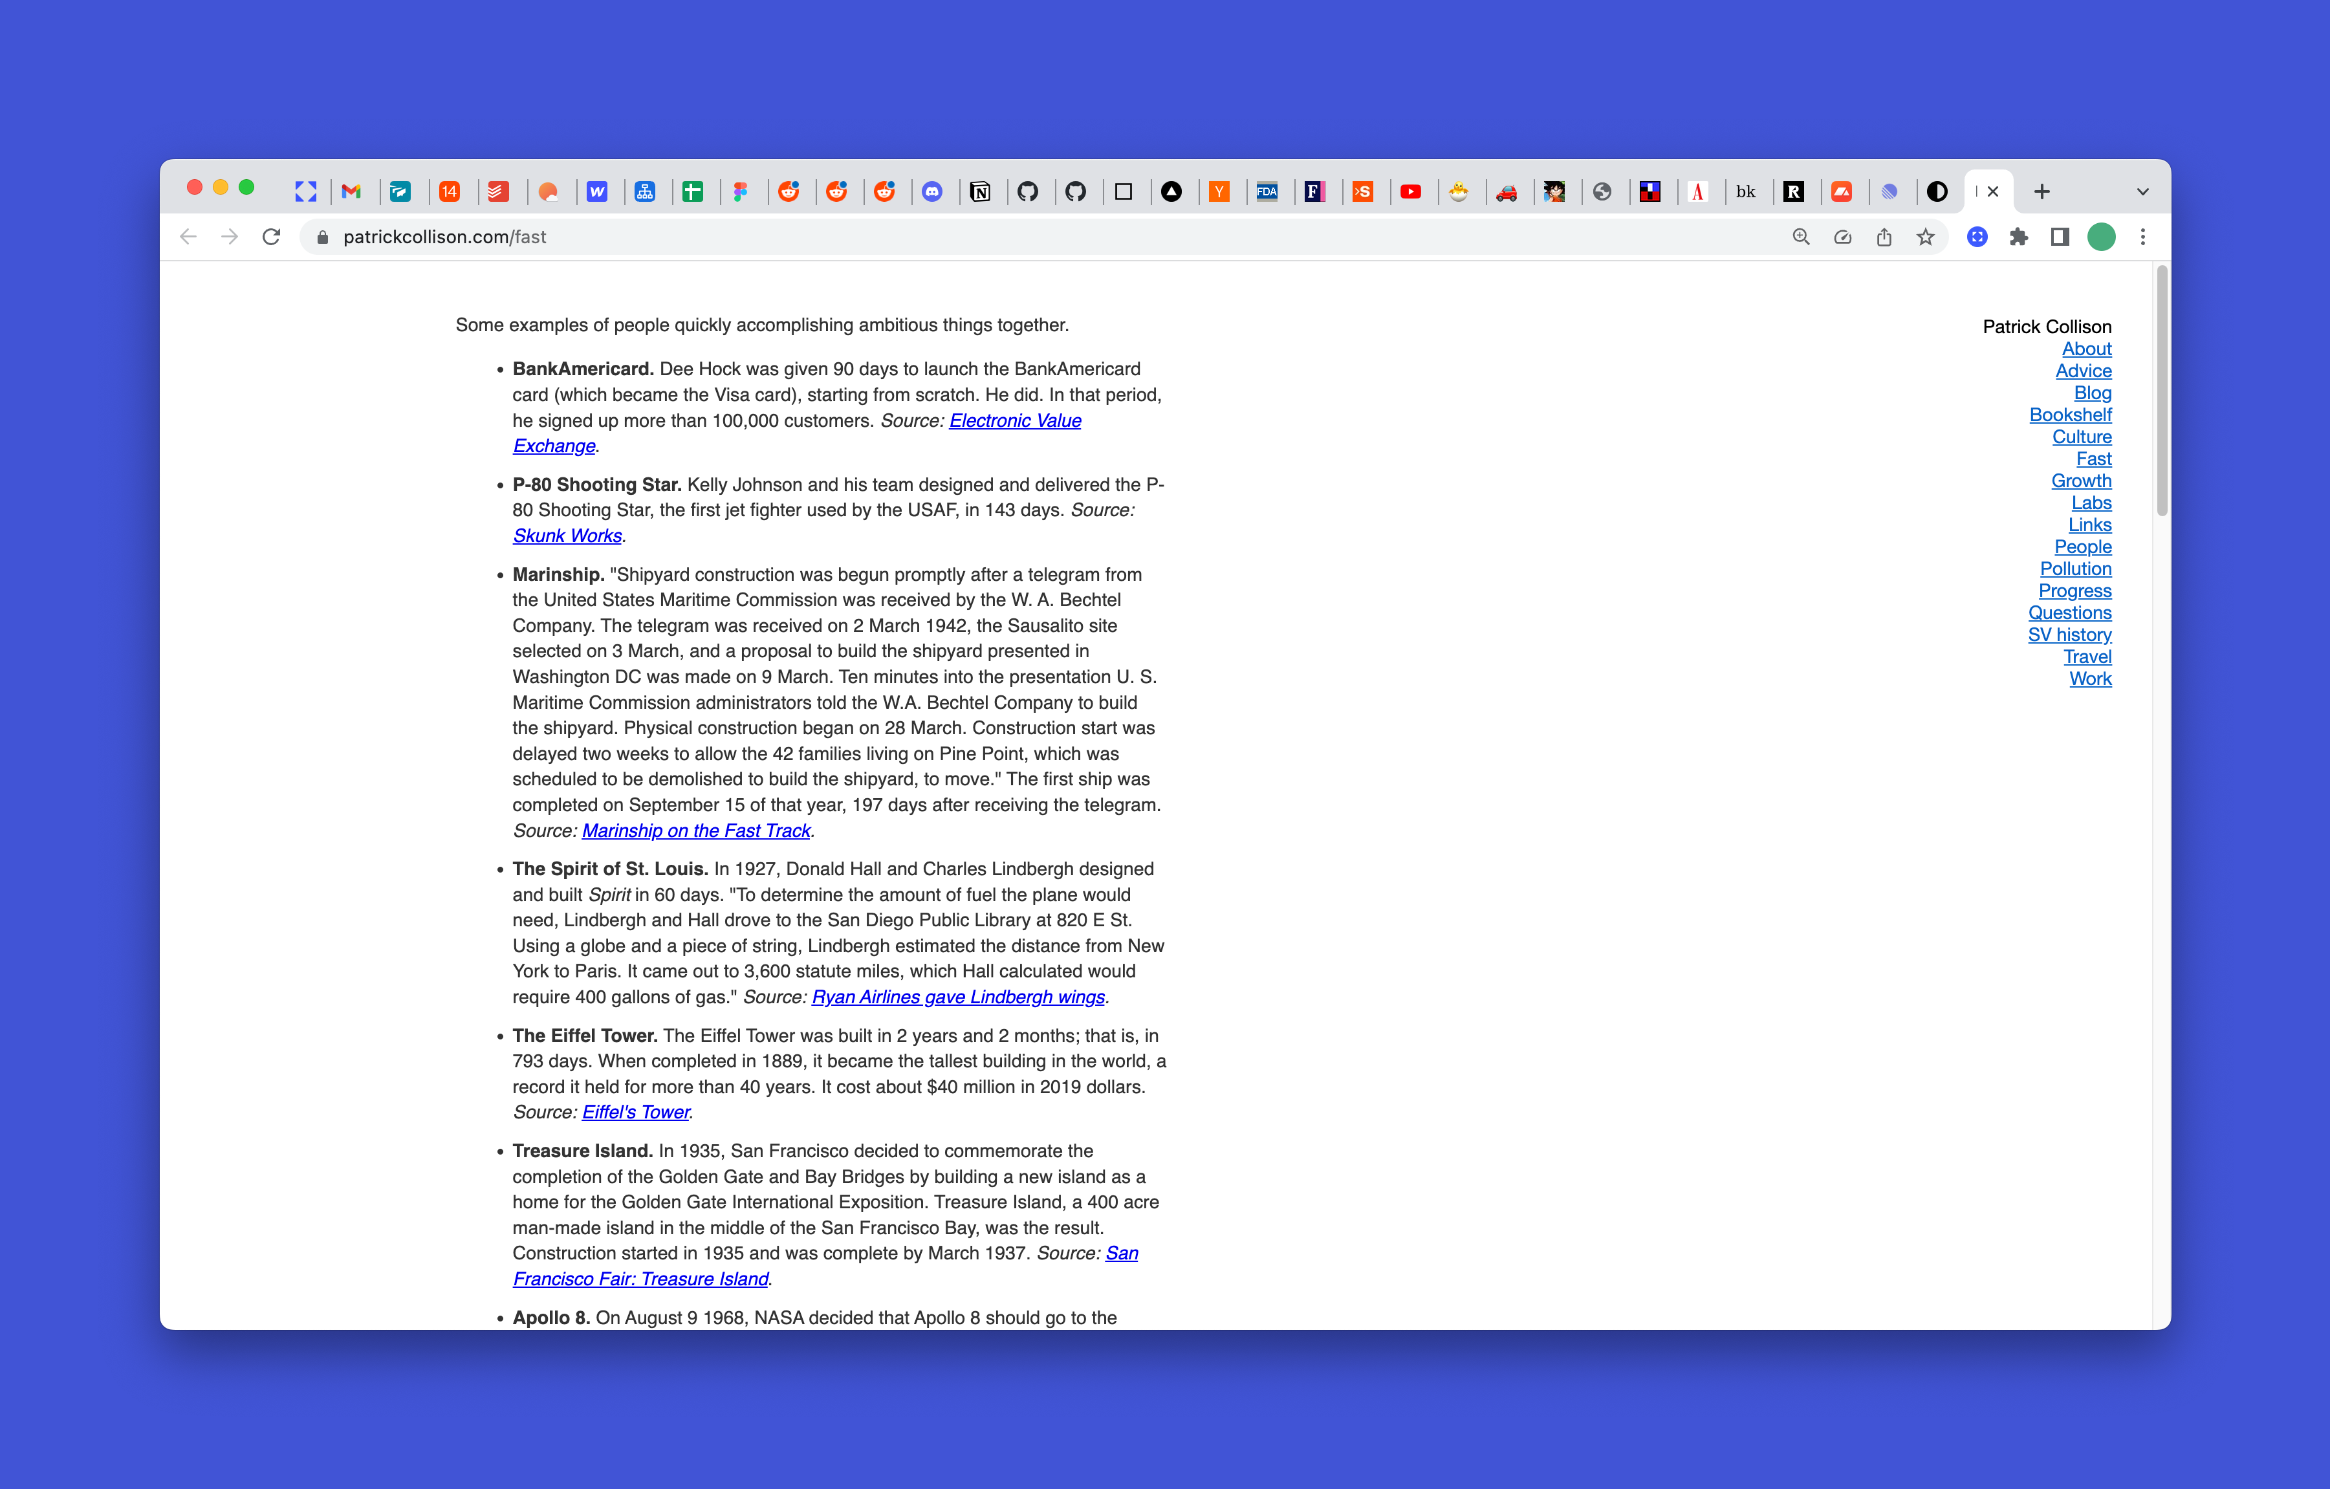Open the YouTube pinned tab
2330x1489 pixels.
tap(1411, 191)
